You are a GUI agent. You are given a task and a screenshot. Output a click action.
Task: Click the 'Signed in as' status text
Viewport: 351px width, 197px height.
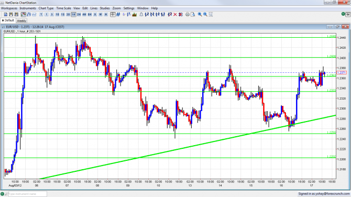324,194
